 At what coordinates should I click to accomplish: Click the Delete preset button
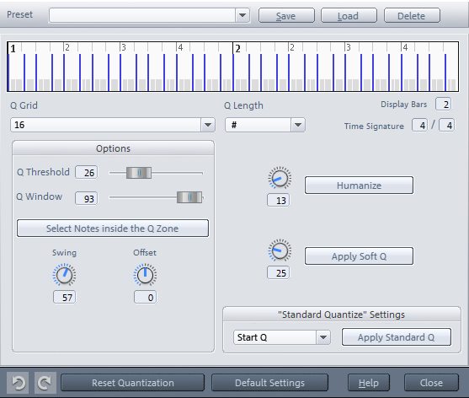tap(412, 15)
